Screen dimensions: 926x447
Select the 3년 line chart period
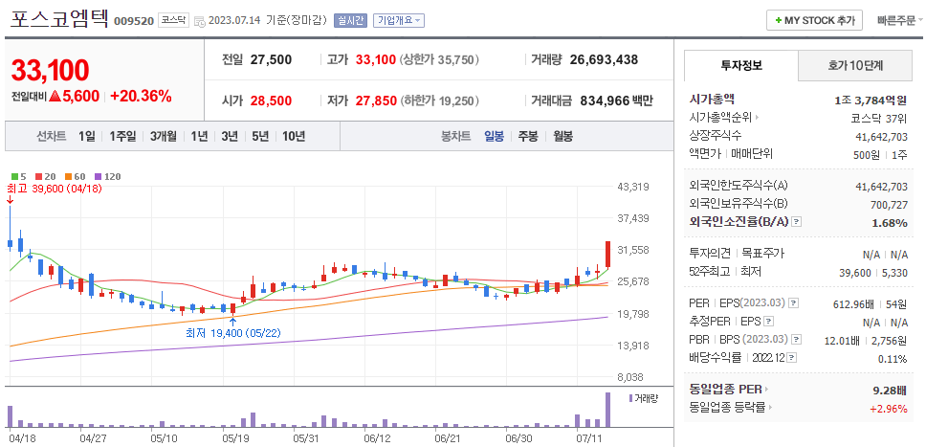tap(230, 137)
